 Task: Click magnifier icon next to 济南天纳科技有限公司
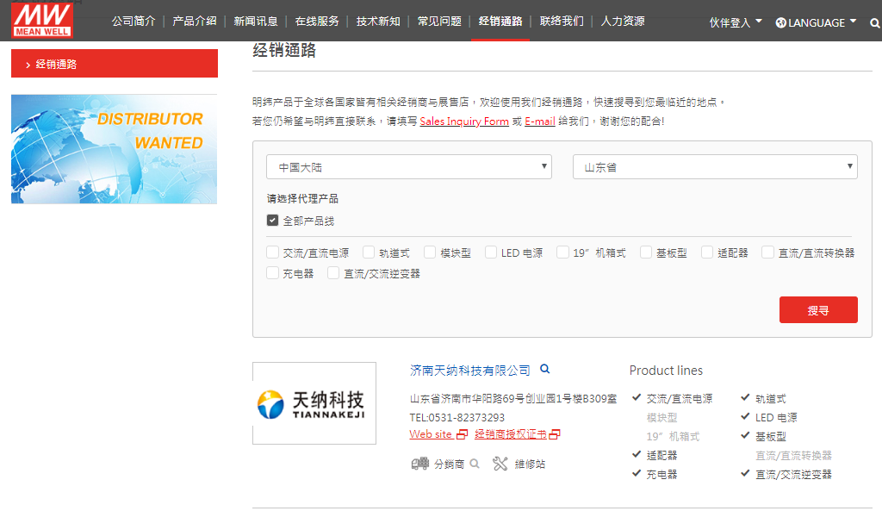(x=544, y=369)
